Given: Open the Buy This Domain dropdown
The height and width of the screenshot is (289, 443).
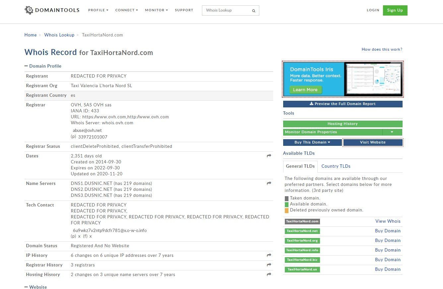Looking at the screenshot, I should click(312, 142).
